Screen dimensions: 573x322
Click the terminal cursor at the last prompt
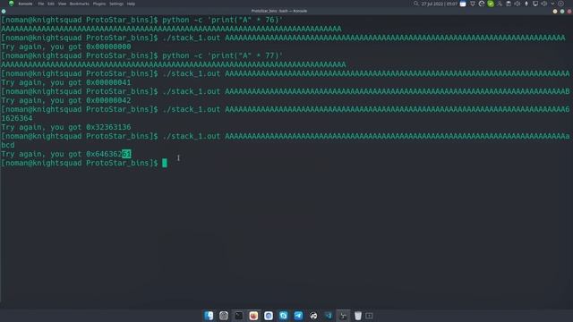165,163
